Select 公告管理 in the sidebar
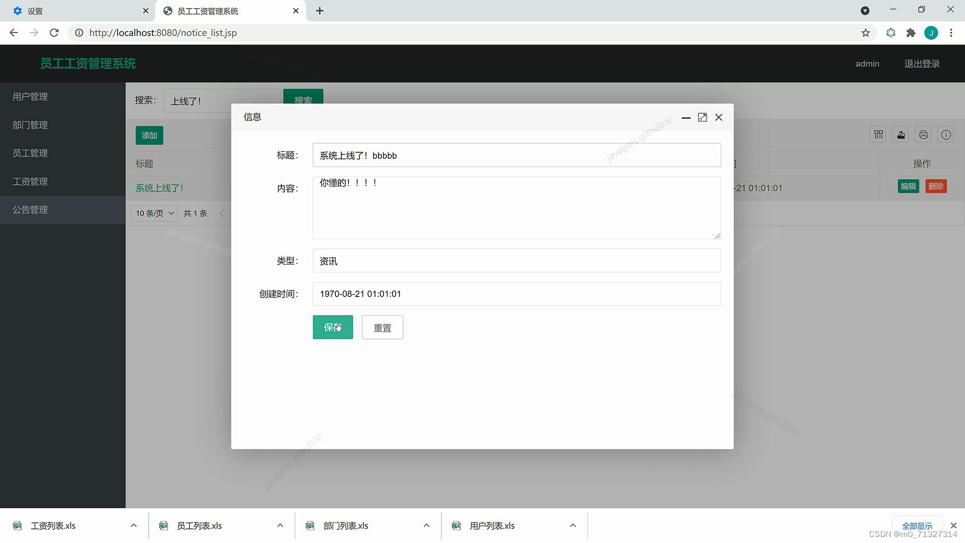The height and width of the screenshot is (543, 965). pos(30,210)
